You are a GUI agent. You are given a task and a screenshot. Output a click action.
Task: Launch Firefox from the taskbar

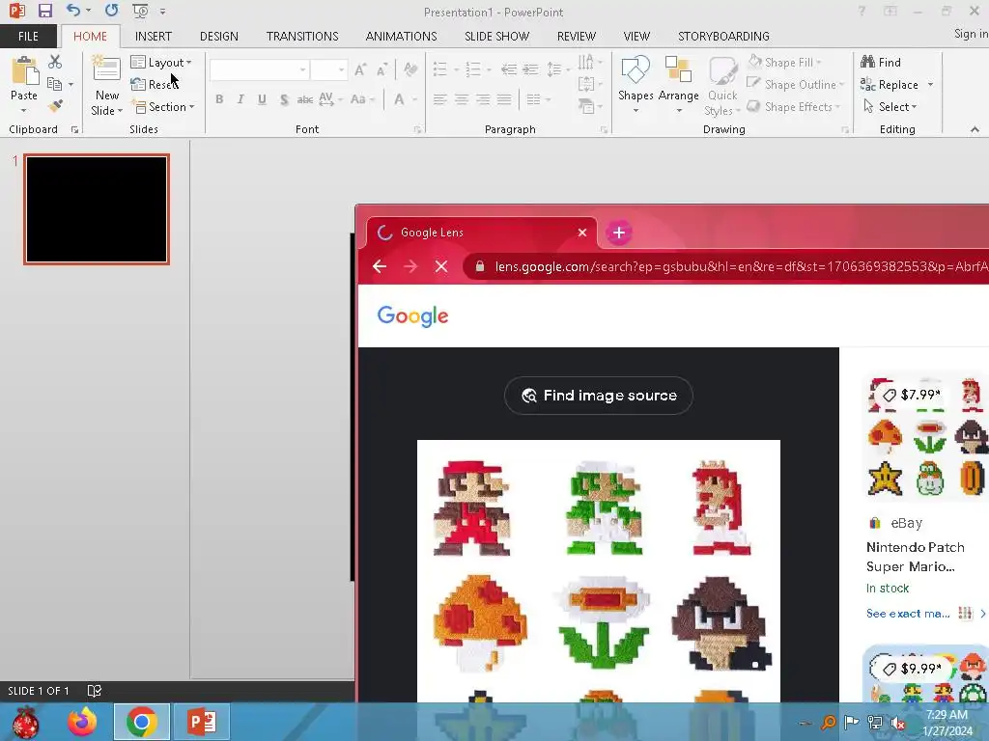[x=83, y=722]
